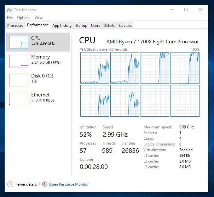214x197 pixels.
Task: Click the up time value 0:00:28:00
Action: click(94, 167)
